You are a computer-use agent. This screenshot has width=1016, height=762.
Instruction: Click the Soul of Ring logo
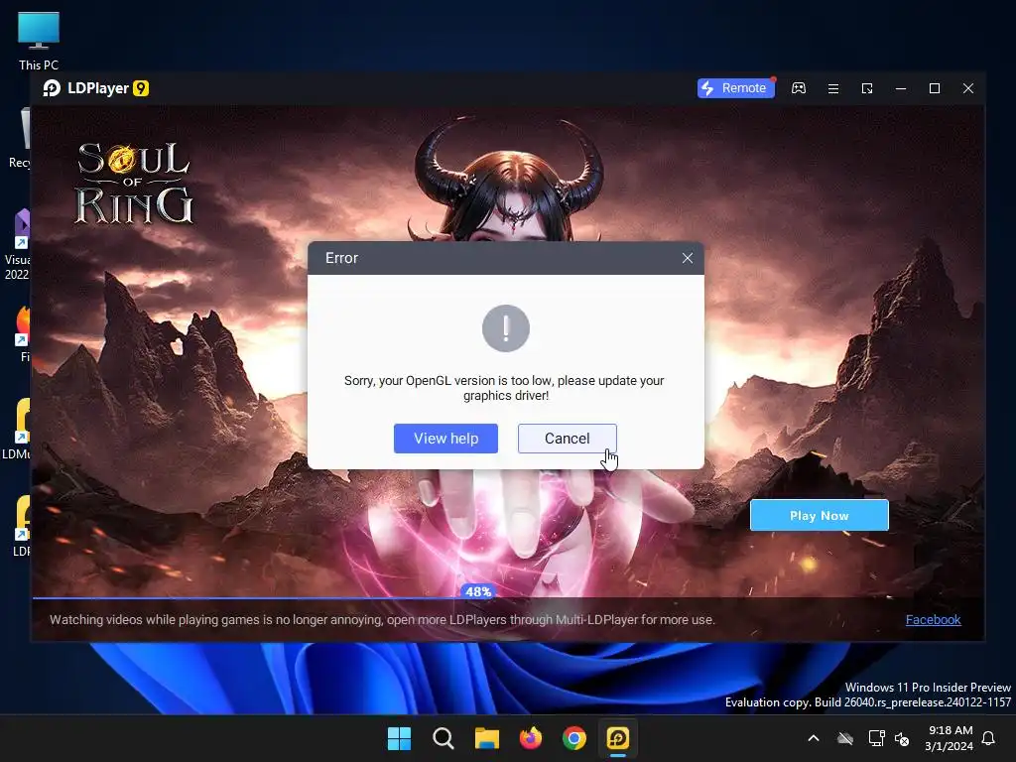133,184
